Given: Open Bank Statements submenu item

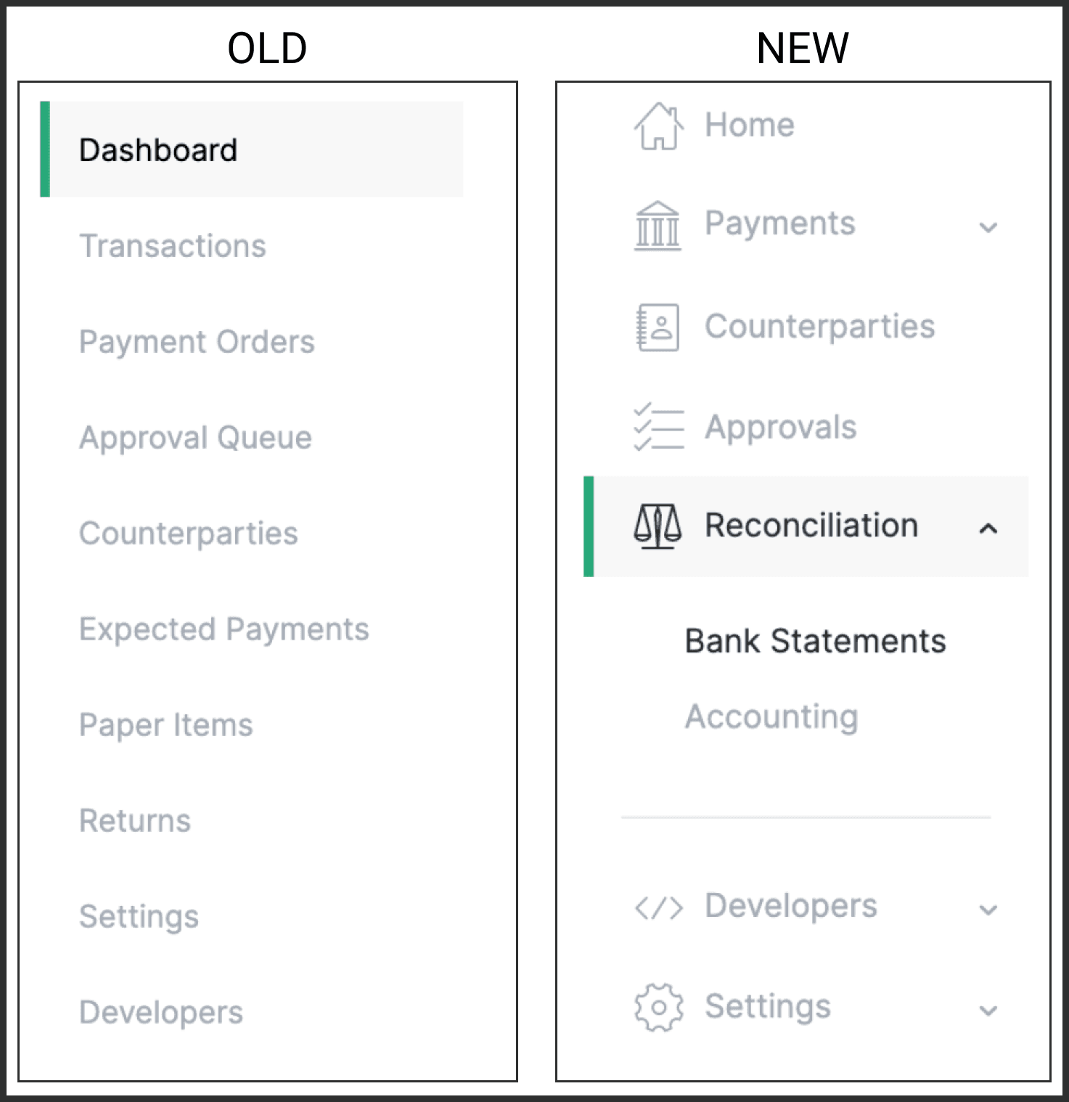Looking at the screenshot, I should (x=815, y=642).
